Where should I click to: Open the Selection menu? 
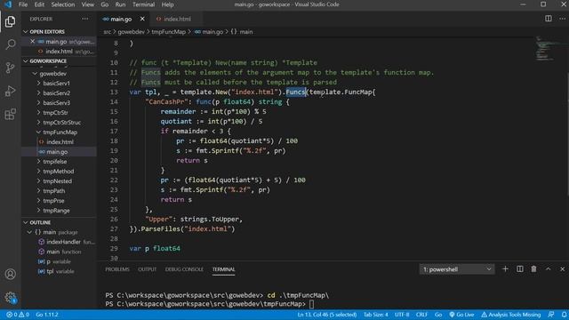click(63, 4)
